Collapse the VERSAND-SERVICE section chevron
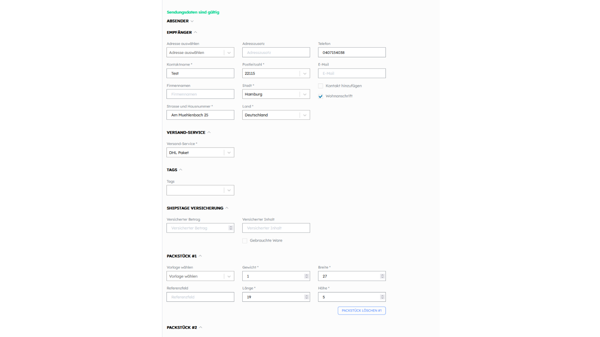Viewport: 600px width, 337px height. 209,132
